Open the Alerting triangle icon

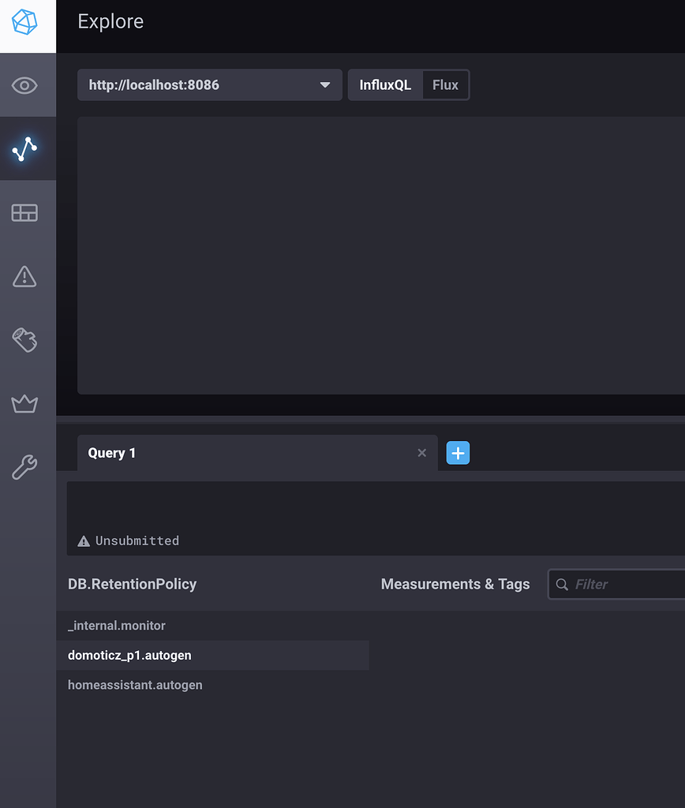[24, 276]
